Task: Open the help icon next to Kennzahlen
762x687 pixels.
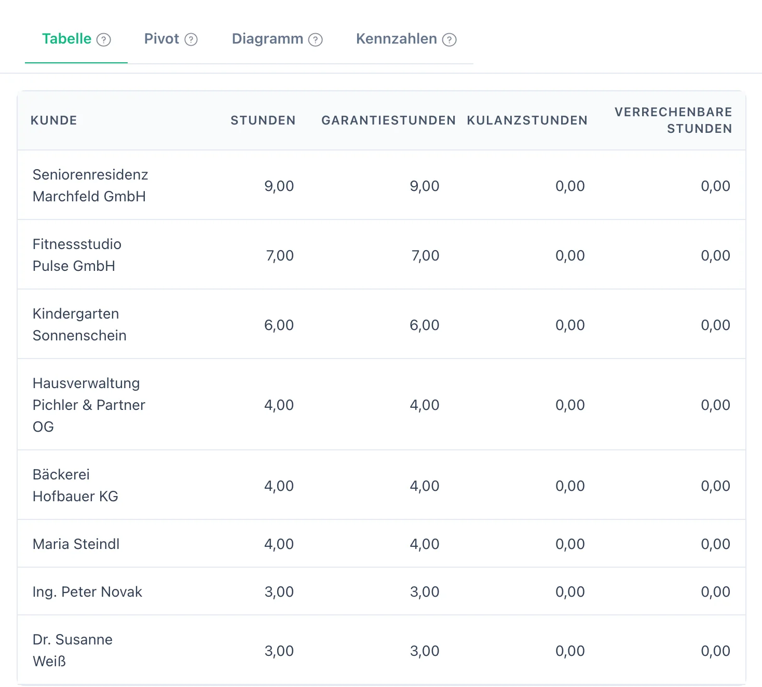Action: [450, 40]
